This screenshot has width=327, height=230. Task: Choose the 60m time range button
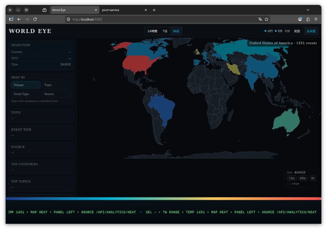pos(302,178)
